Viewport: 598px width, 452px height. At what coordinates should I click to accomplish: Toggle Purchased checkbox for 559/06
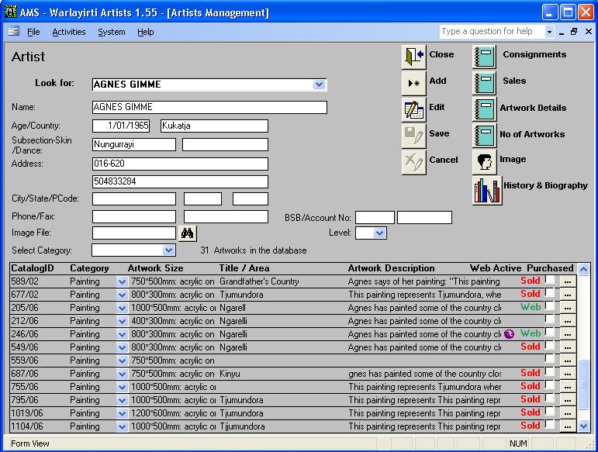coord(550,358)
